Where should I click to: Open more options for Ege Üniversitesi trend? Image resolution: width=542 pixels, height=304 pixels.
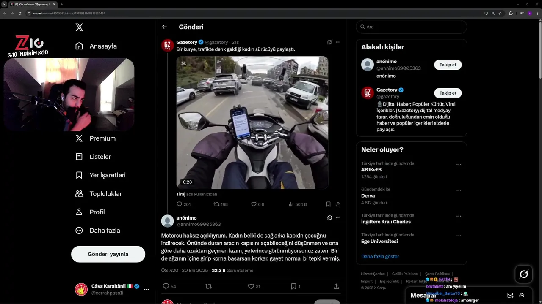459,236
